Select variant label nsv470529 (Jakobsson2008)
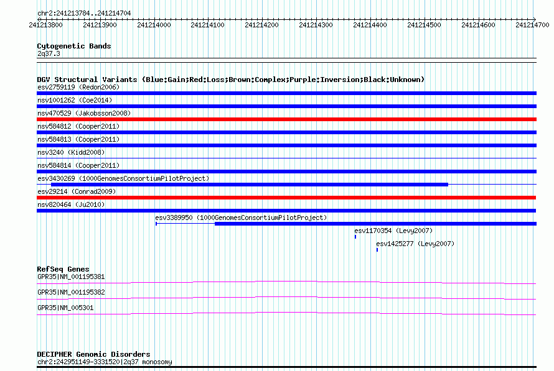 (x=84, y=113)
